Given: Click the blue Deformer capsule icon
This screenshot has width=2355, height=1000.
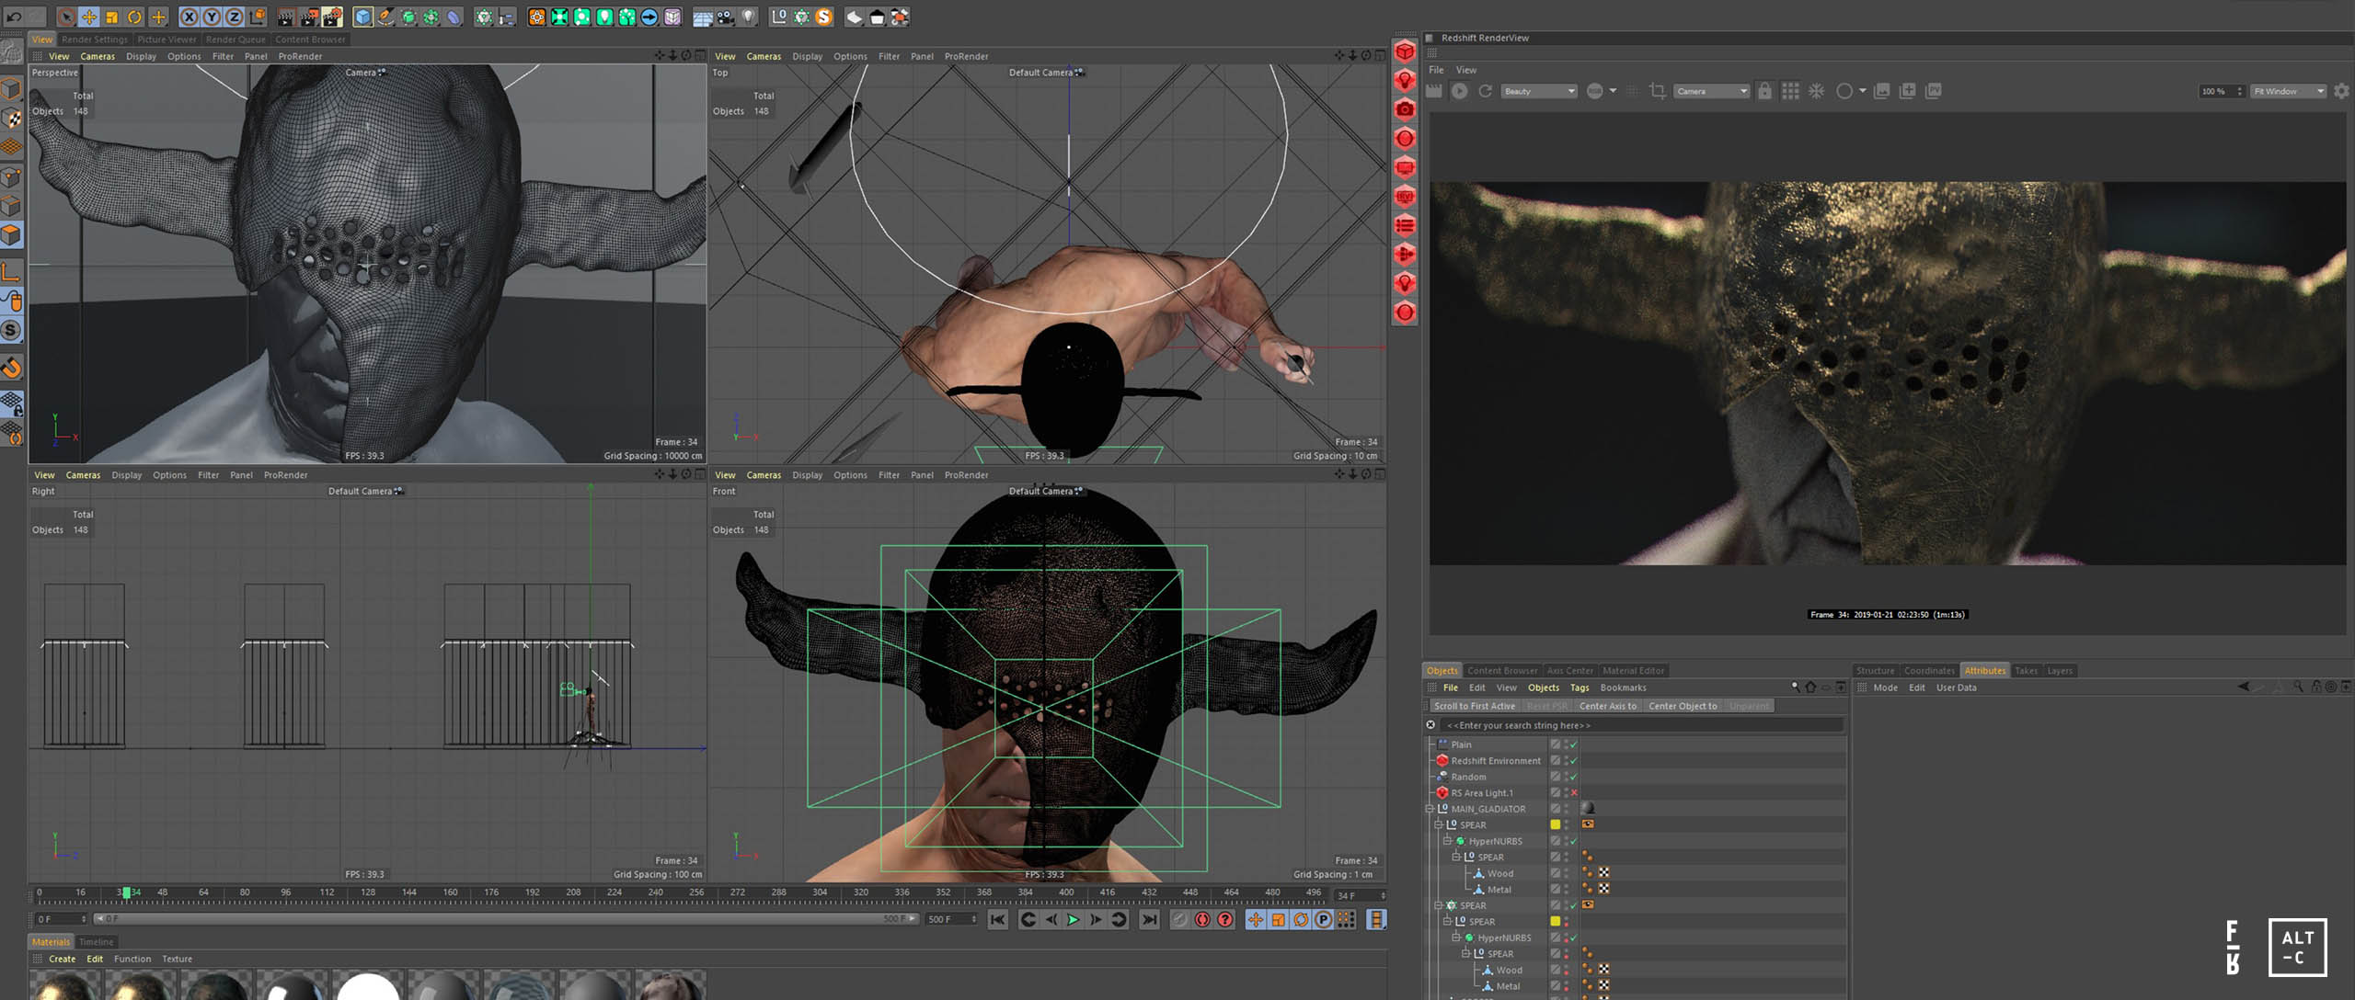Looking at the screenshot, I should [x=454, y=17].
